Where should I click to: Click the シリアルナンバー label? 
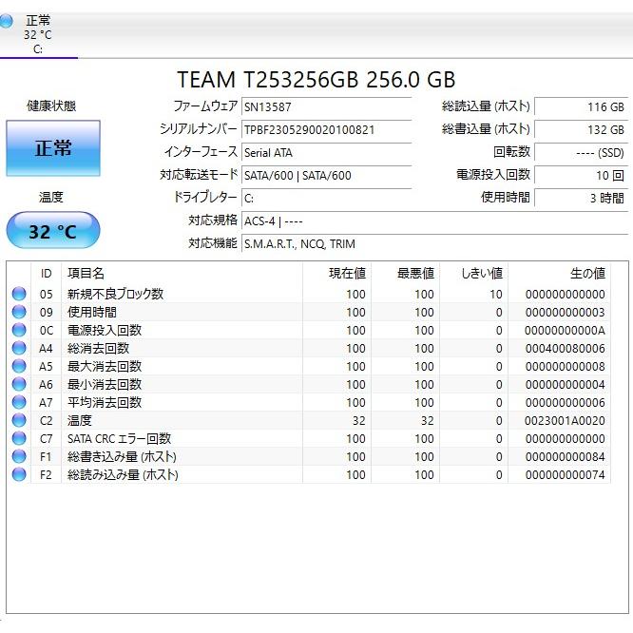coord(199,129)
